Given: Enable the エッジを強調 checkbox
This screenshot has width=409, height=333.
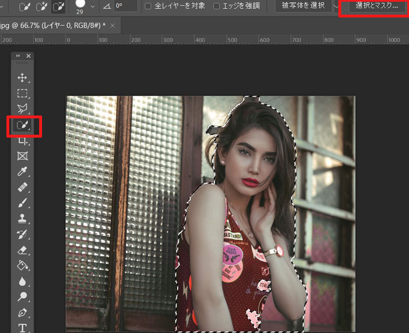Looking at the screenshot, I should 217,6.
